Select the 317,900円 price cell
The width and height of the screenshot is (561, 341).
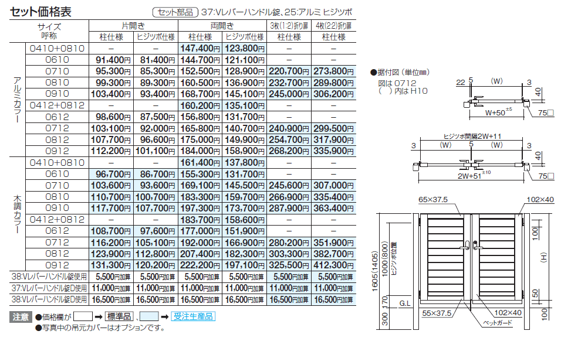click(333, 140)
